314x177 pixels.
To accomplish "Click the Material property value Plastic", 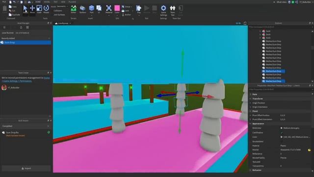I will tap(283, 146).
